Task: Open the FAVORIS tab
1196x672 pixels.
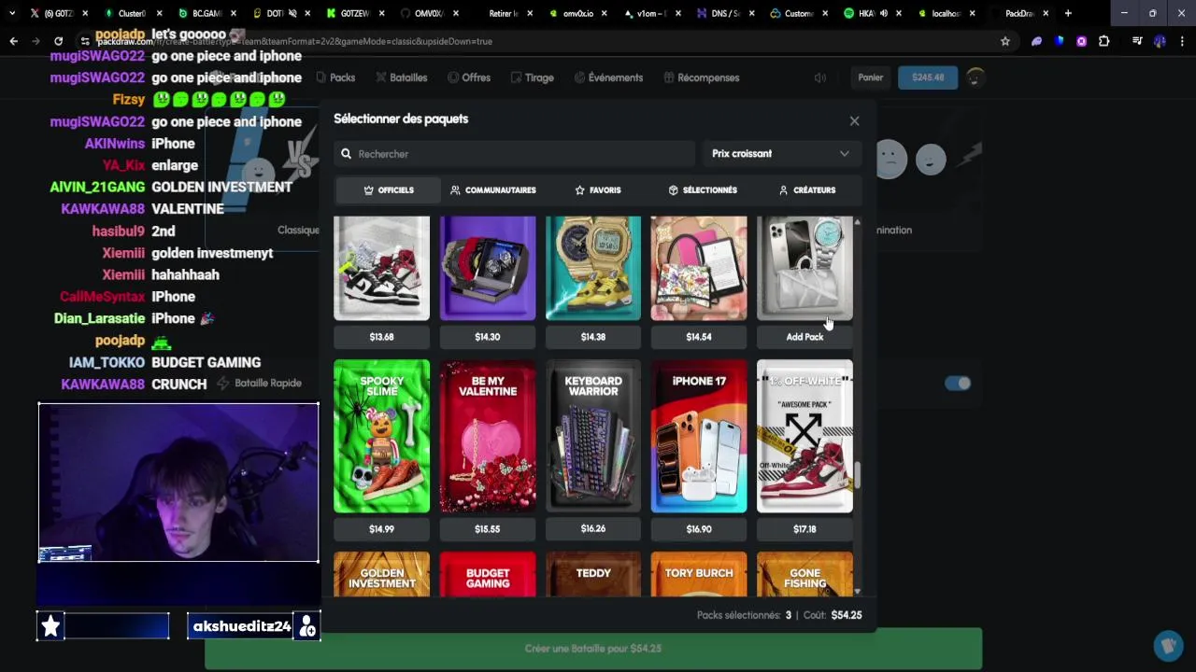Action: point(598,190)
